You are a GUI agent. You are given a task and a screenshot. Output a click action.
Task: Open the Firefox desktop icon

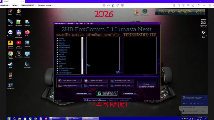pyautogui.click(x=27, y=33)
